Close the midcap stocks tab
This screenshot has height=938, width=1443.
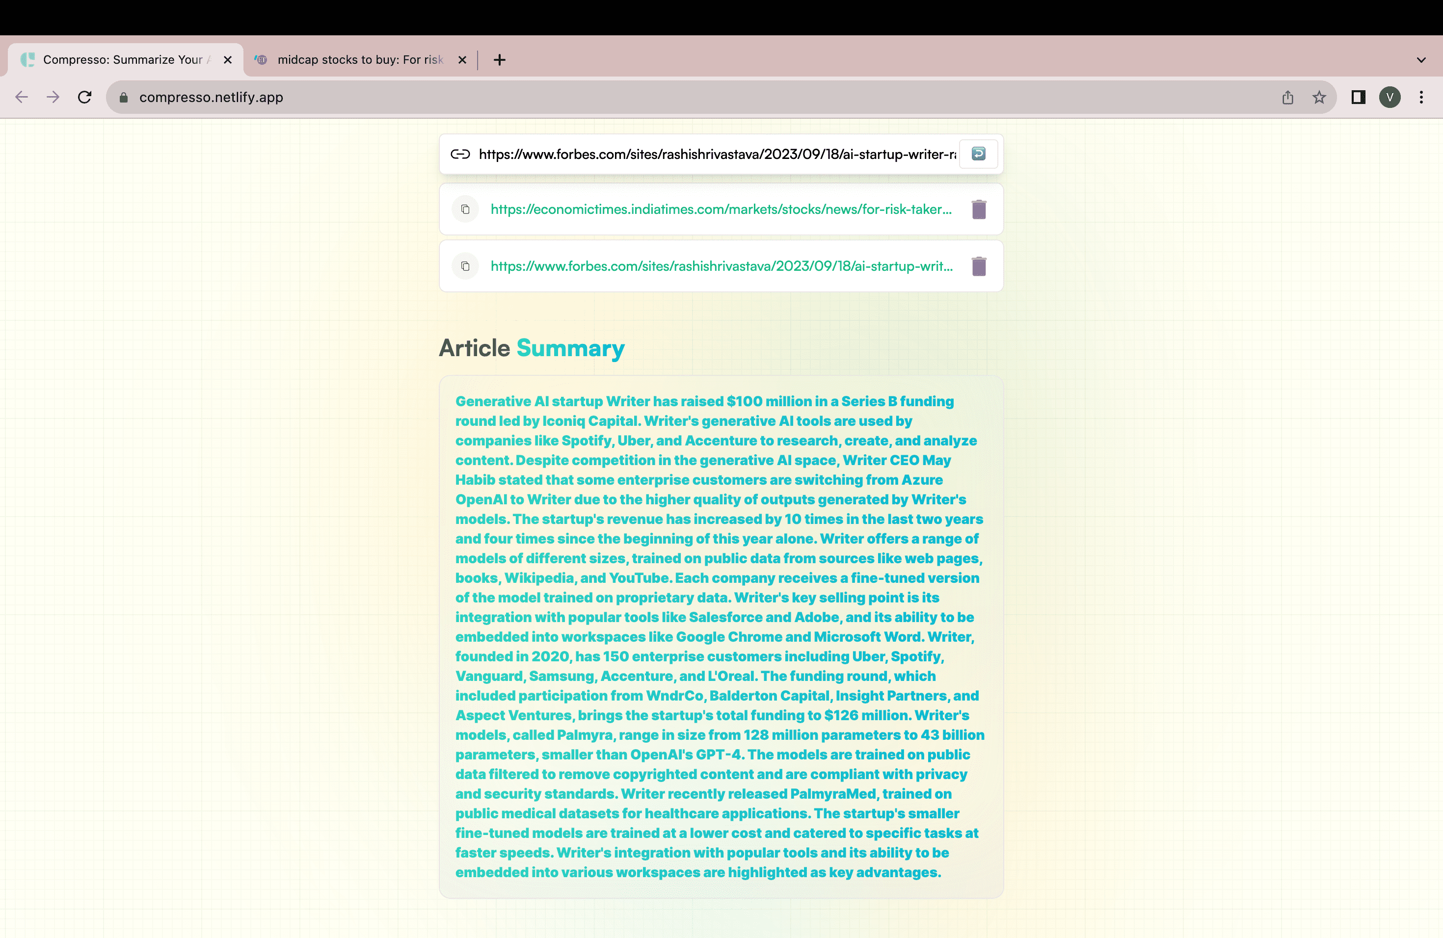point(462,60)
